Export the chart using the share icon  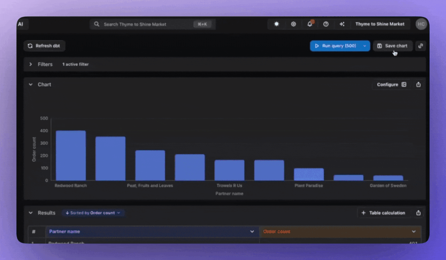[x=418, y=84]
